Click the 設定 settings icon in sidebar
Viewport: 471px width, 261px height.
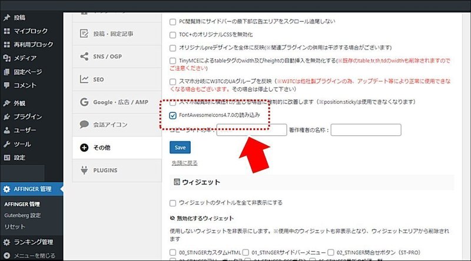6,158
